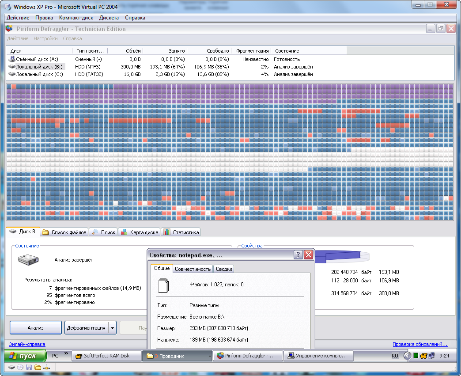This screenshot has width=461, height=376.
Task: Click the hard disk icon in Virtual PC status bar
Action: click(x=11, y=367)
